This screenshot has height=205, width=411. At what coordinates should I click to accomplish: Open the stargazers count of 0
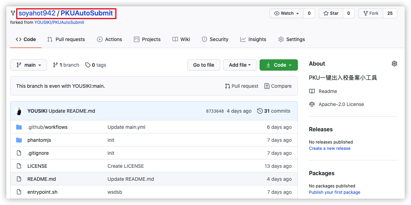click(348, 13)
